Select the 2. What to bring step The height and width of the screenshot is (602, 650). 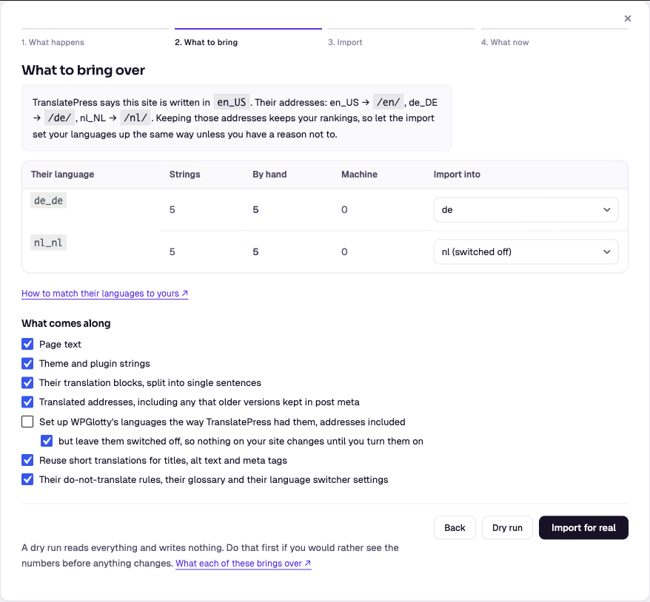click(206, 42)
